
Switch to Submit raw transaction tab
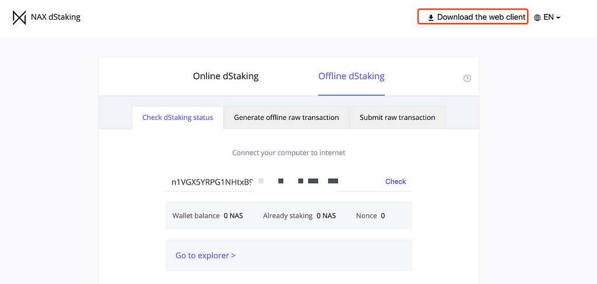click(398, 118)
